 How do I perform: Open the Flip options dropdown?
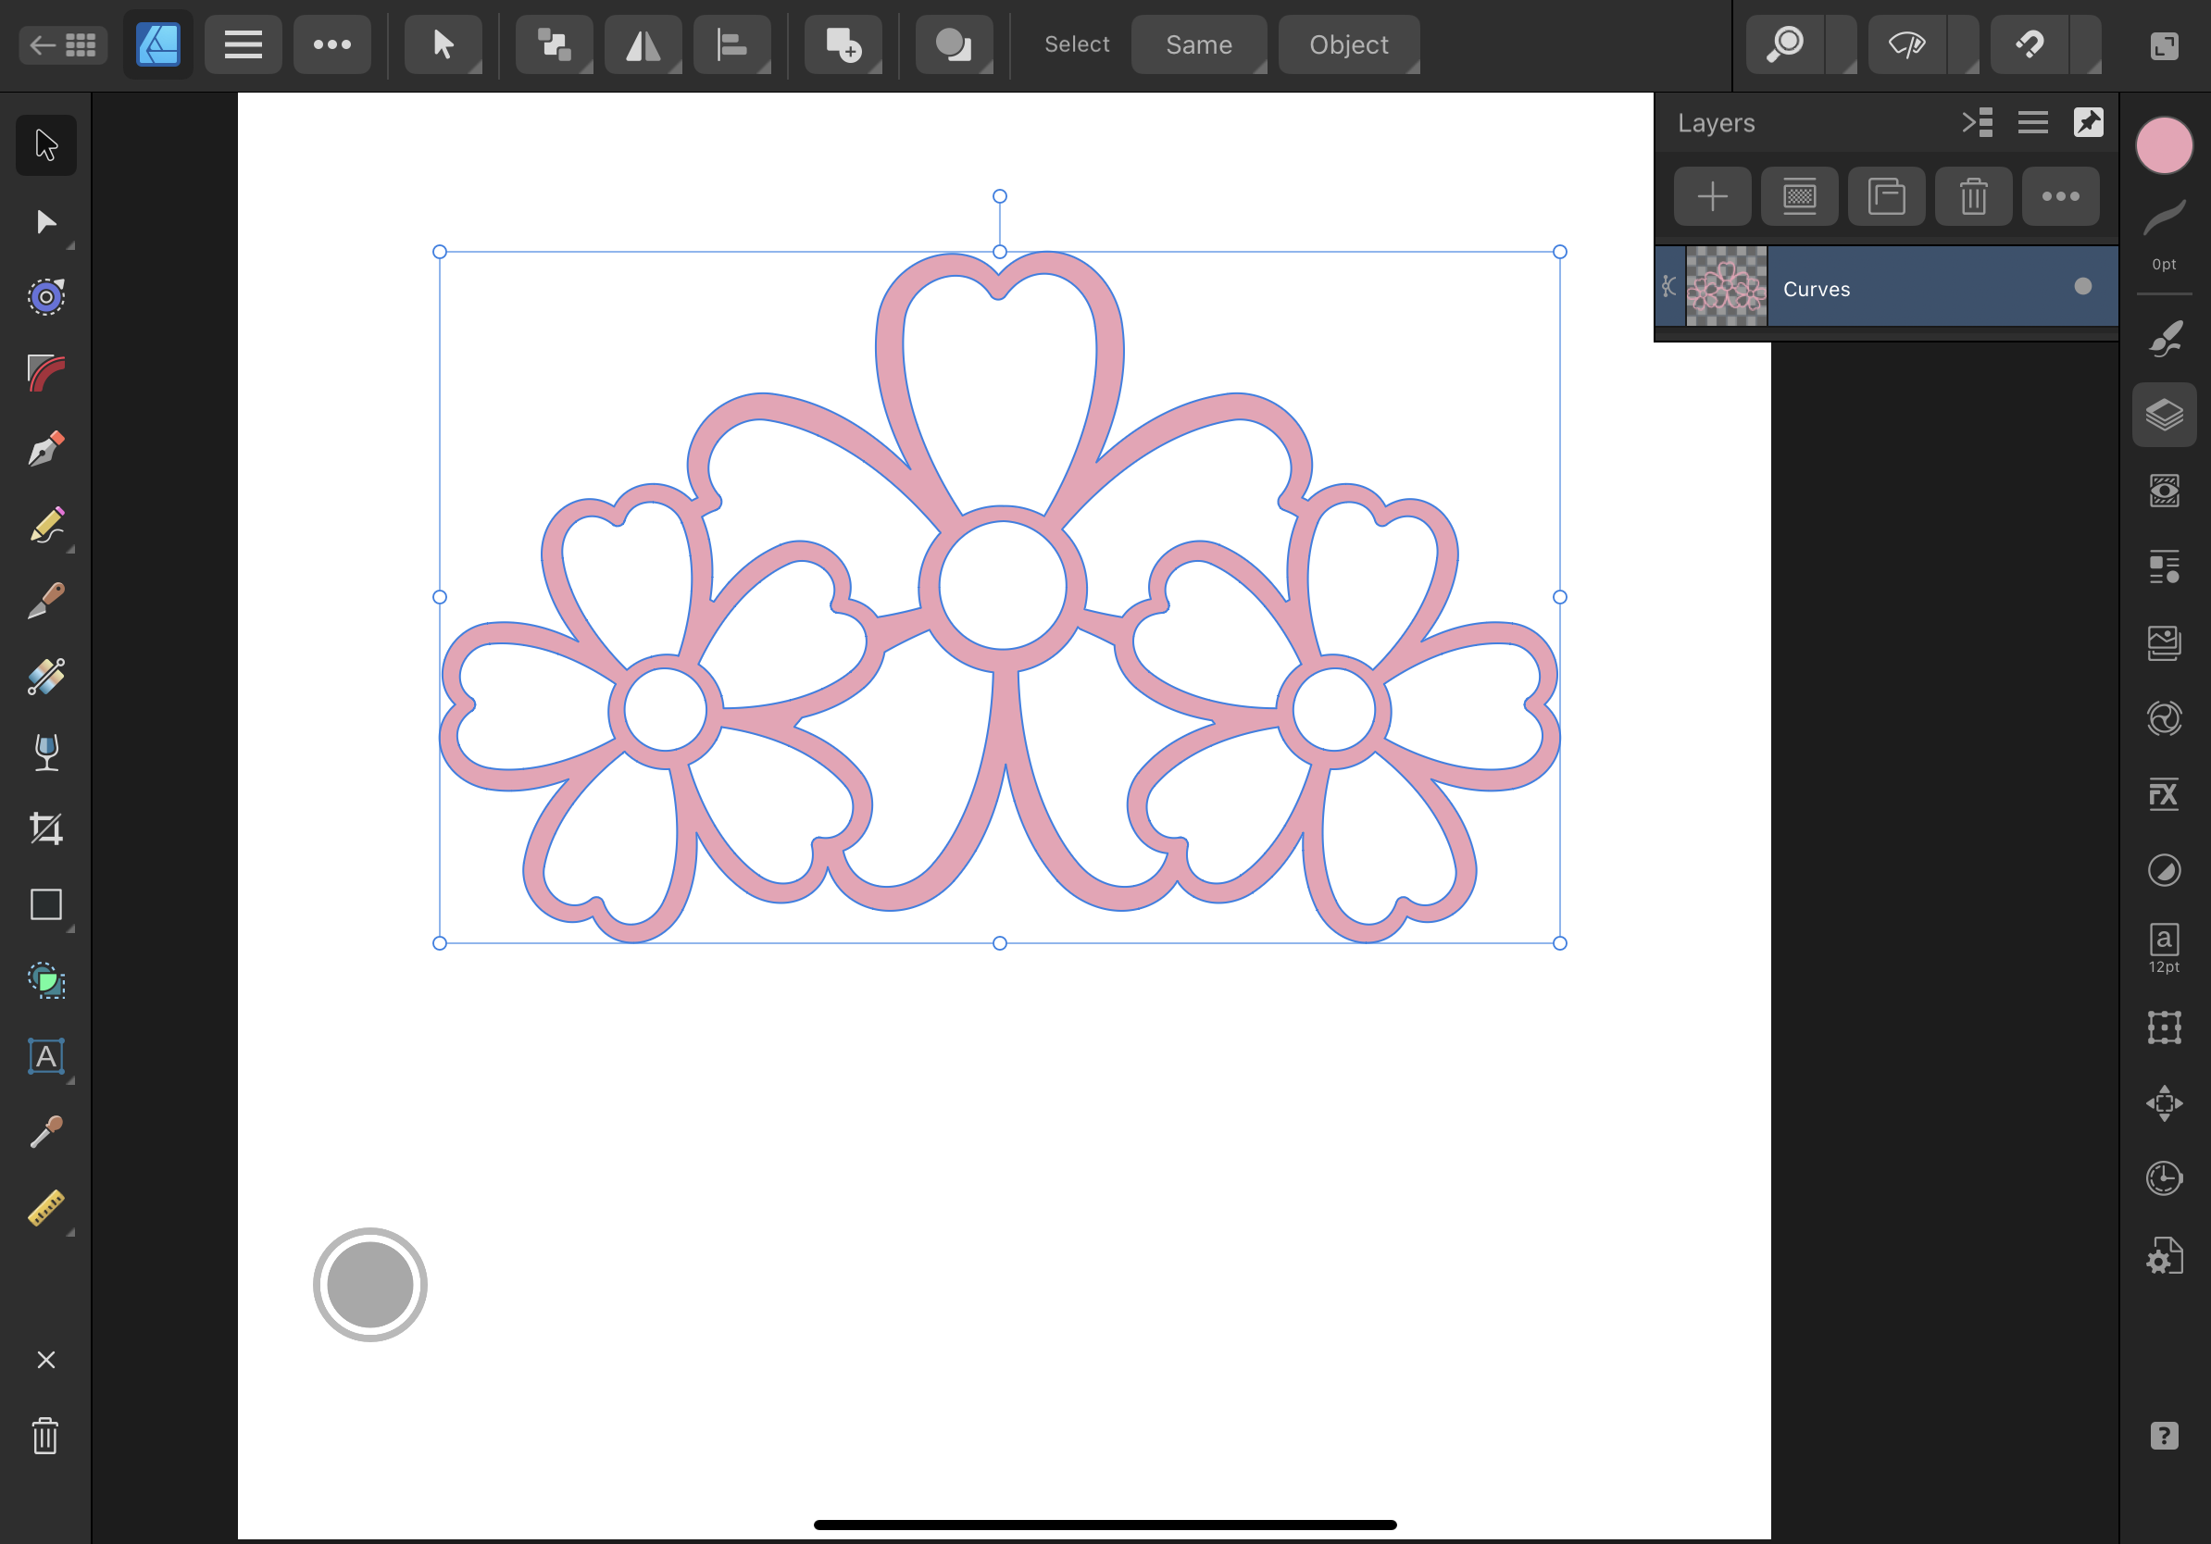click(x=643, y=44)
